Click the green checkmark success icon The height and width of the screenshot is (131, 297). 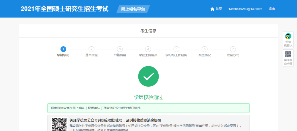coord(148,76)
